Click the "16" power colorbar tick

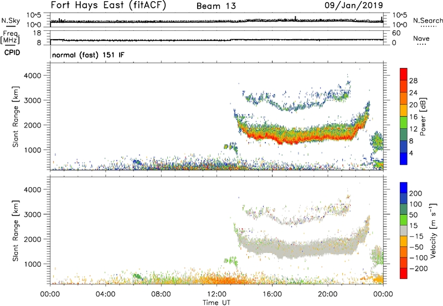[413, 117]
